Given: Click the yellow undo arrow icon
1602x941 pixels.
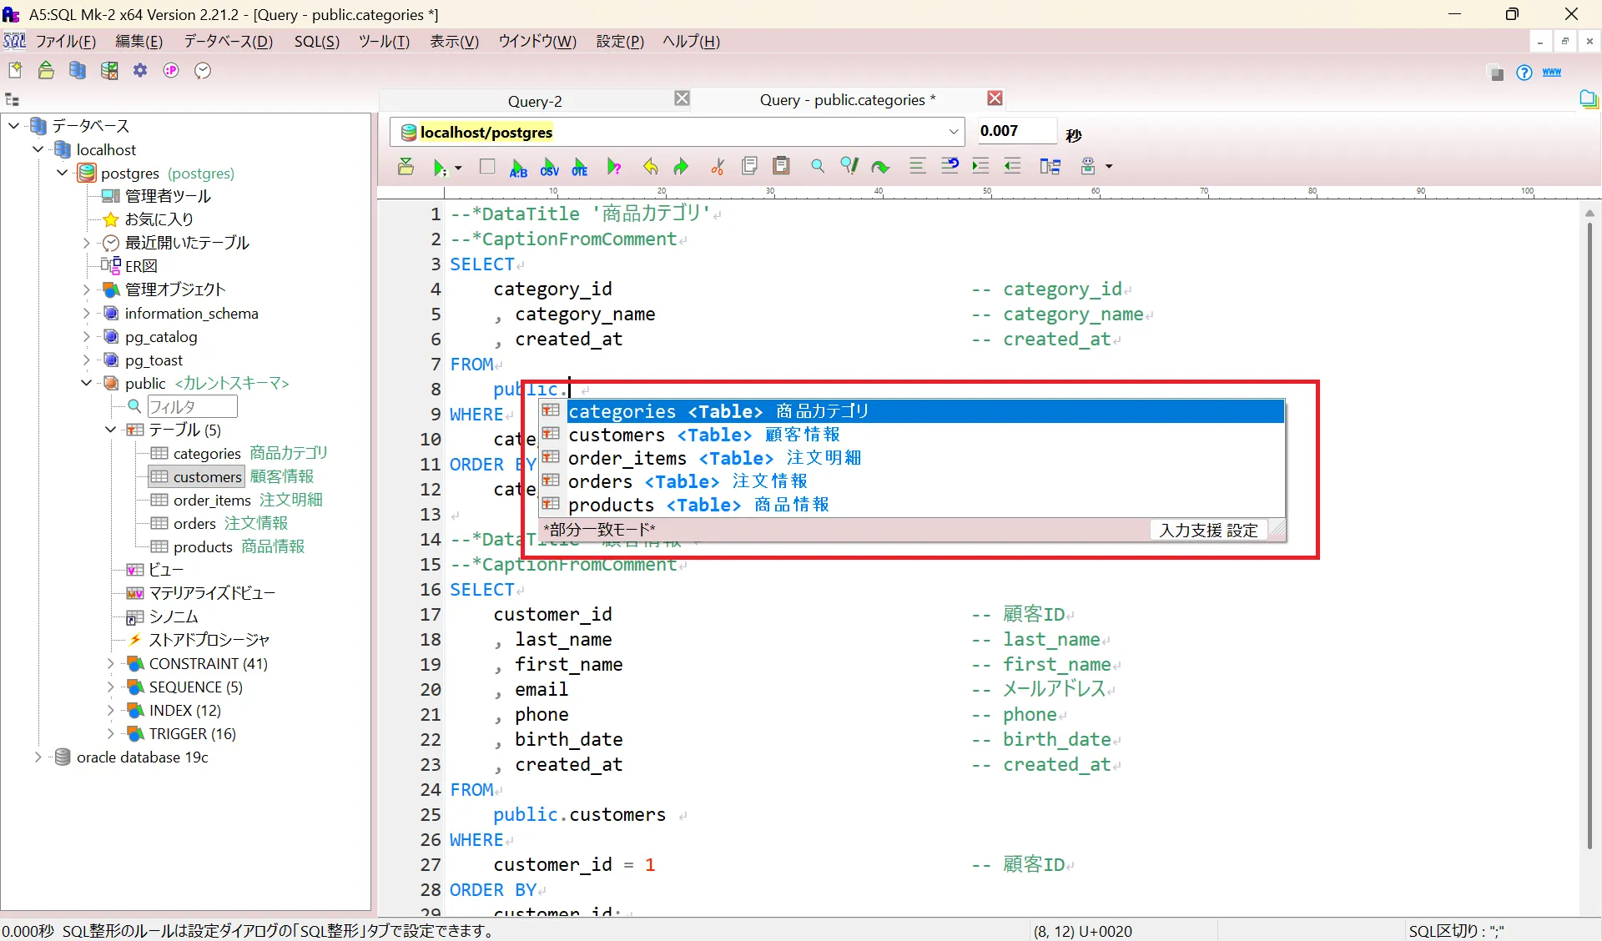Looking at the screenshot, I should click(651, 167).
